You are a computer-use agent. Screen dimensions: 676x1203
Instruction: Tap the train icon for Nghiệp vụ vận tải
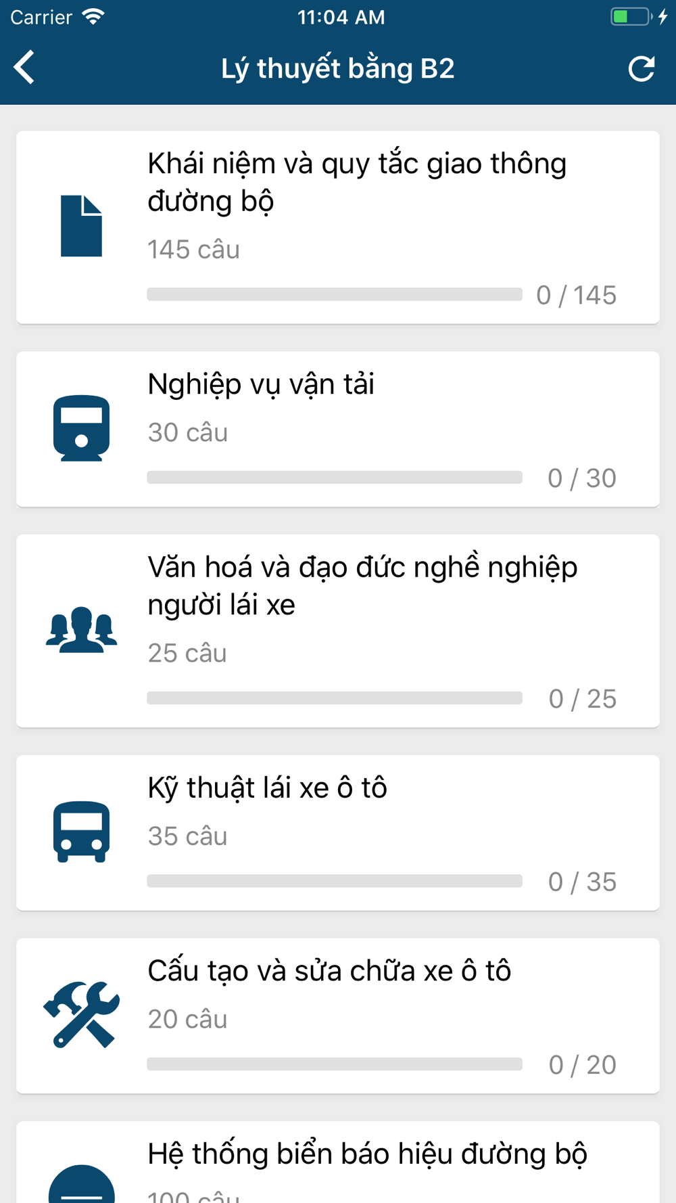(81, 428)
